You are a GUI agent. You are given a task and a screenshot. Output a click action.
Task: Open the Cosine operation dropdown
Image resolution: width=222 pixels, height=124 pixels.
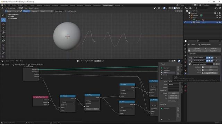pyautogui.click(x=127, y=91)
